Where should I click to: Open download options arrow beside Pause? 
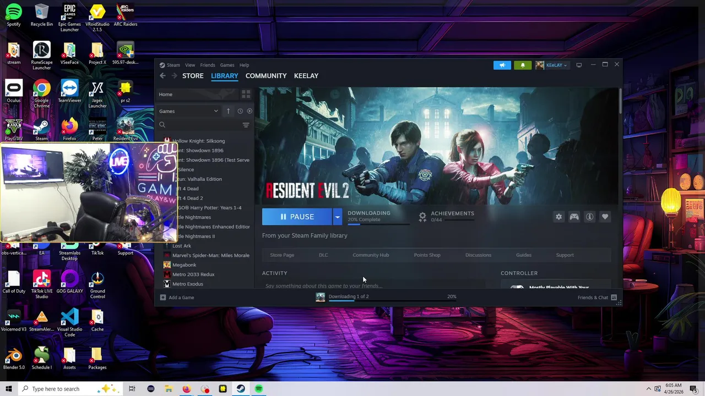(x=337, y=217)
